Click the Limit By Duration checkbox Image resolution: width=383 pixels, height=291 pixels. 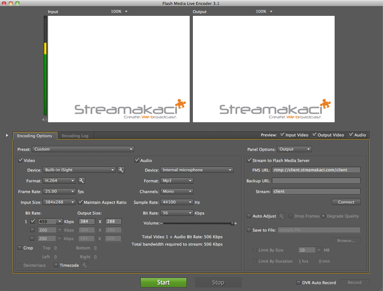coord(255,261)
